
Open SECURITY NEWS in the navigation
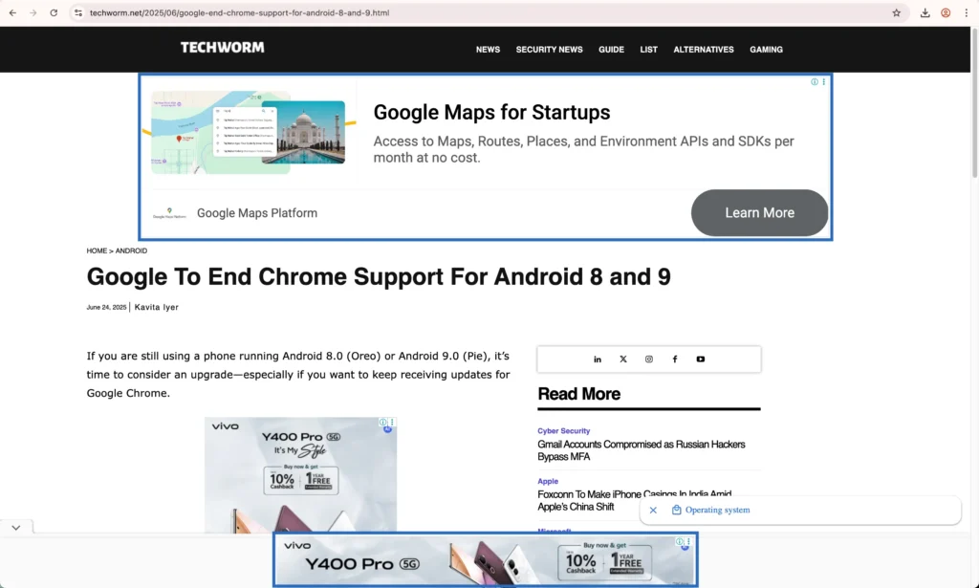pos(549,50)
